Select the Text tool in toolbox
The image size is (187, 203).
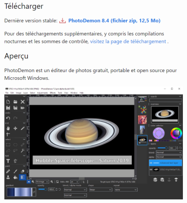coord(8,161)
